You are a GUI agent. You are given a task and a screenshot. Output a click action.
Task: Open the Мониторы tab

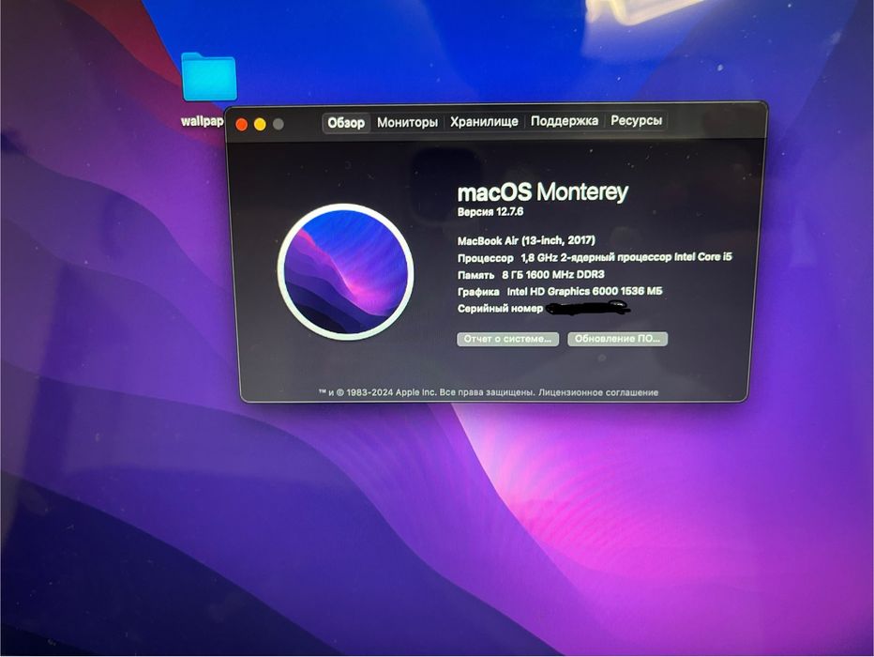407,122
